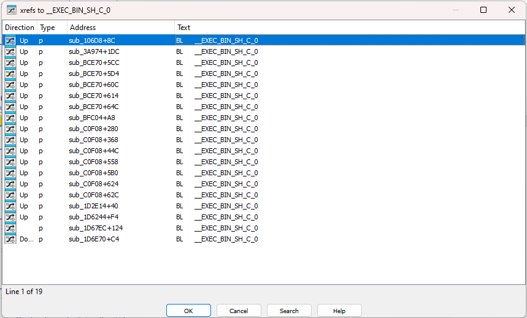Select address sub_C0F08+558
Viewport: 527px width, 318px height.
(93, 162)
